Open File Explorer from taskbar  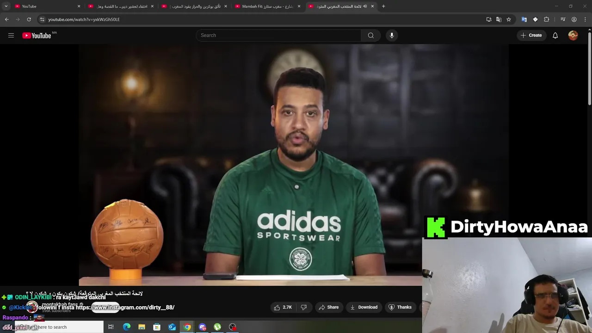coord(142,327)
